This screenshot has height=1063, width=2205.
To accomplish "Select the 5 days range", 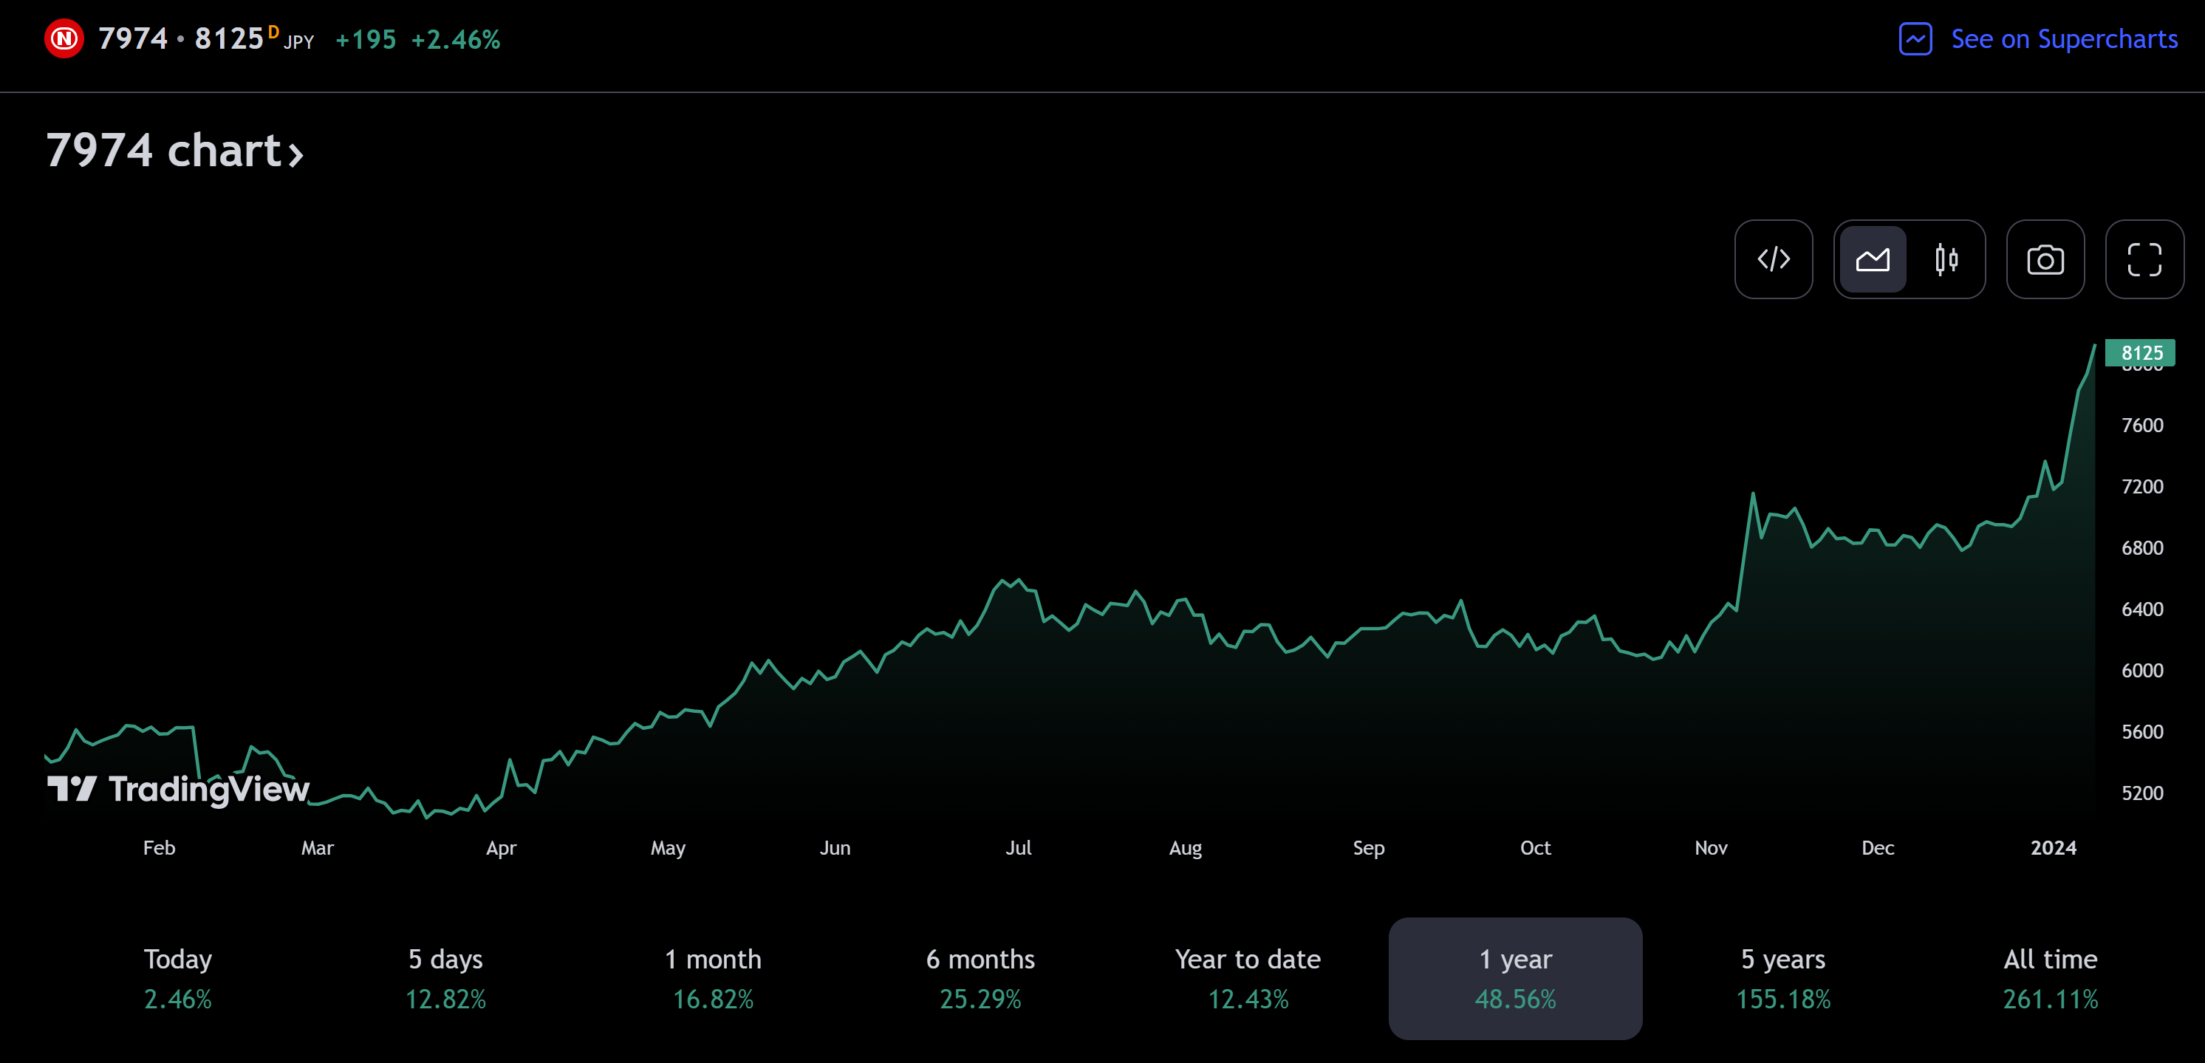I will pyautogui.click(x=445, y=977).
